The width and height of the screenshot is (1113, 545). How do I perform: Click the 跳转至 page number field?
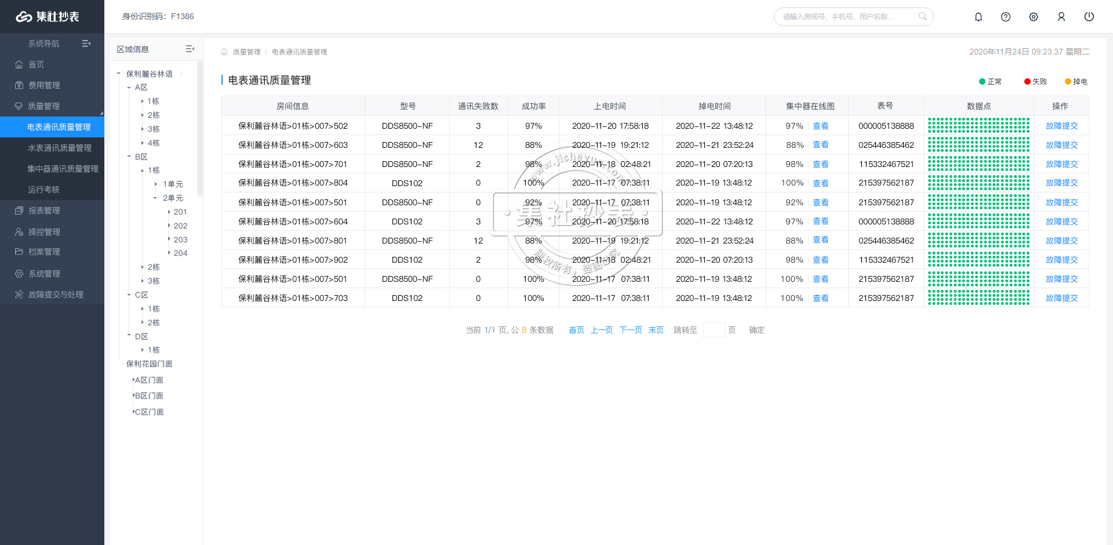pos(714,330)
